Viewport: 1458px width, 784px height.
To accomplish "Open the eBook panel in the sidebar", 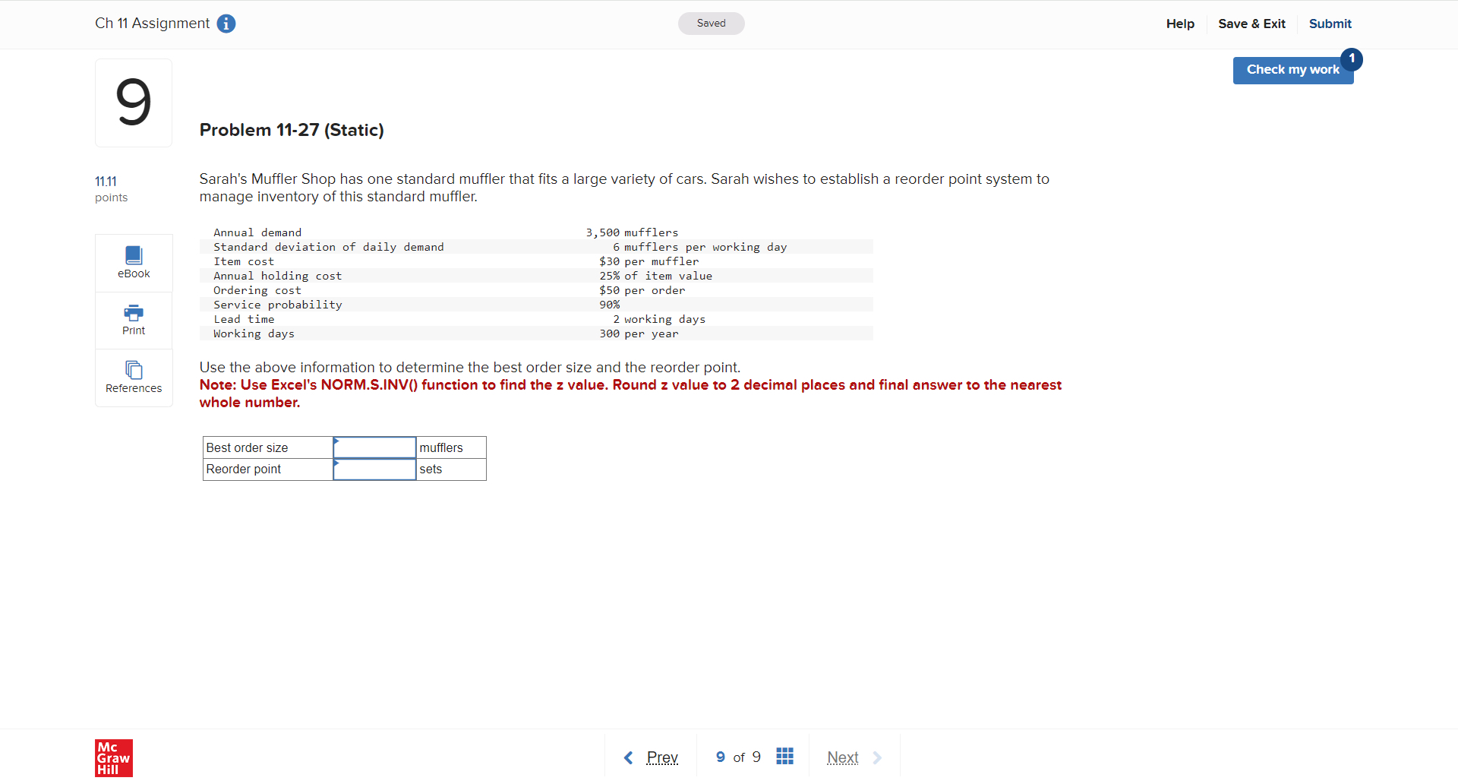I will click(x=133, y=262).
